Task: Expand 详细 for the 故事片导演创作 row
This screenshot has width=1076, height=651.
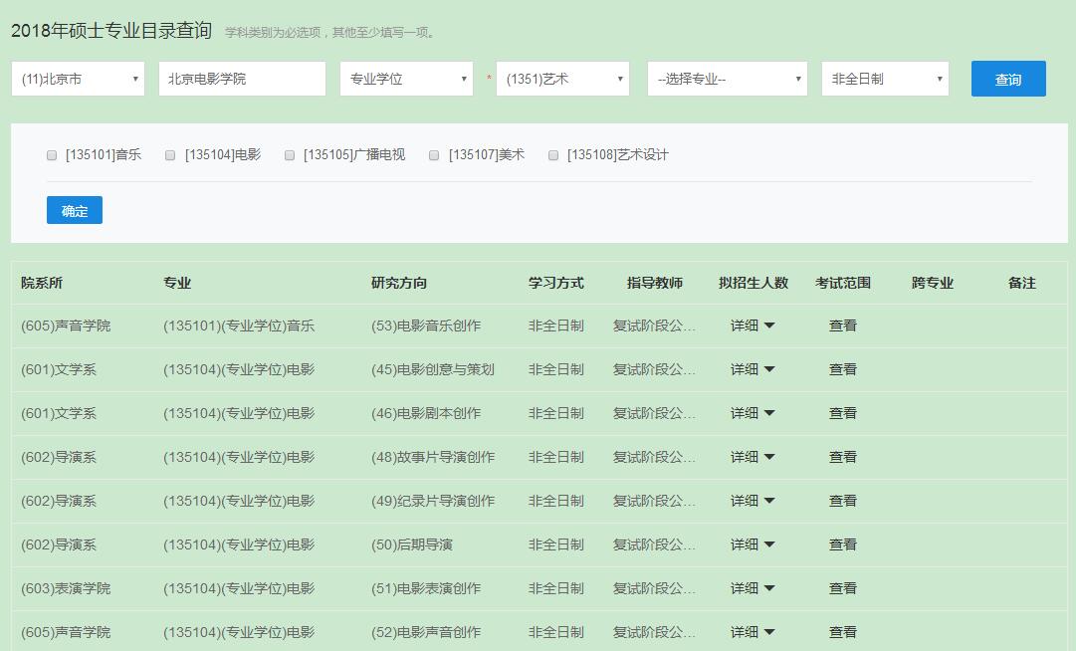Action: 753,457
